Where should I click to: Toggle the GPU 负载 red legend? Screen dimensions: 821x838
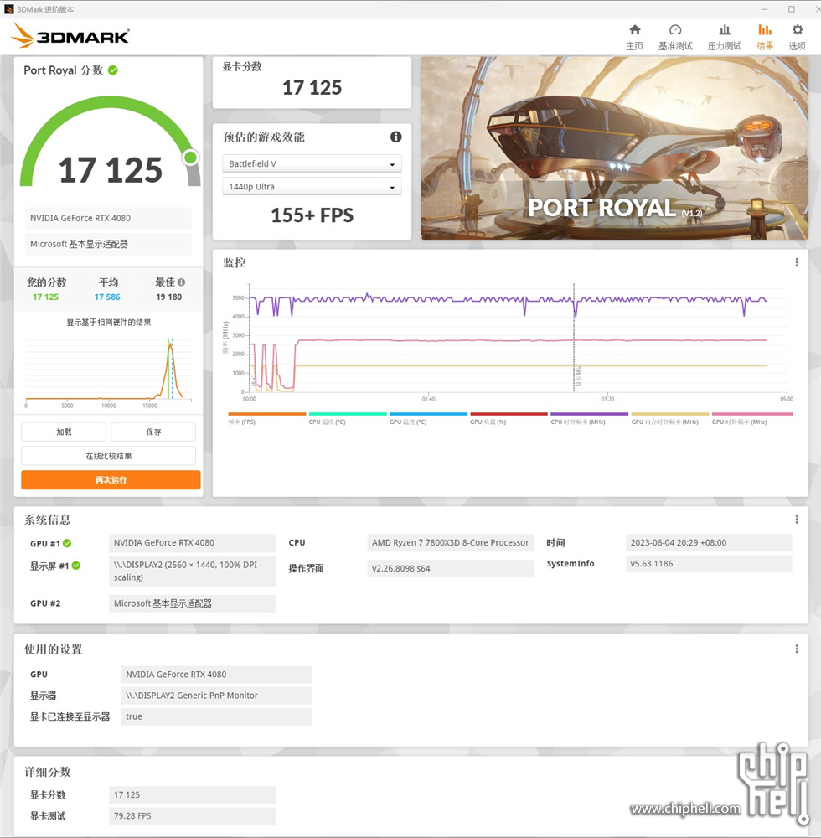(x=509, y=418)
